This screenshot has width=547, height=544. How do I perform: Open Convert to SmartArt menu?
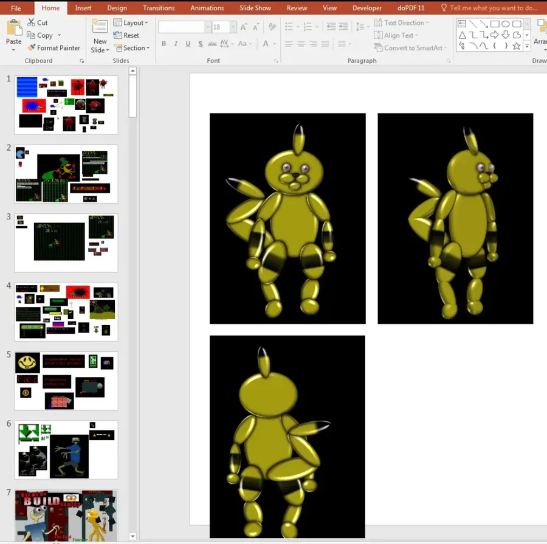(x=410, y=48)
